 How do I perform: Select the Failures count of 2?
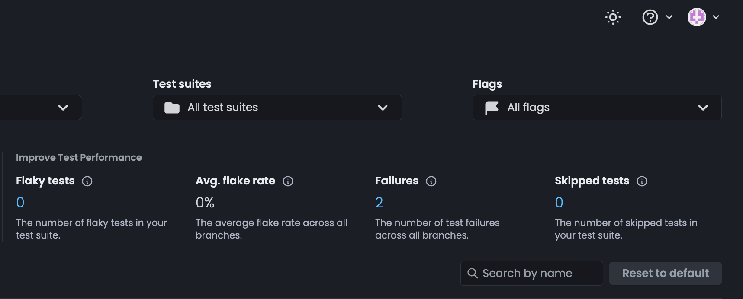tap(379, 203)
